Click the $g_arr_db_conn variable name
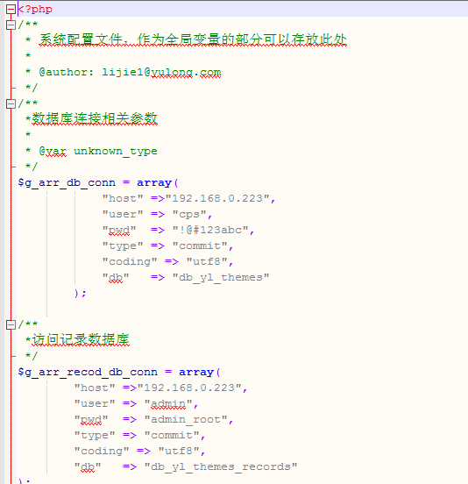The width and height of the screenshot is (468, 484). (67, 182)
